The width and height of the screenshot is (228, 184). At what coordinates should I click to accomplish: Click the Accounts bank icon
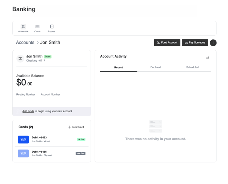coord(23,27)
